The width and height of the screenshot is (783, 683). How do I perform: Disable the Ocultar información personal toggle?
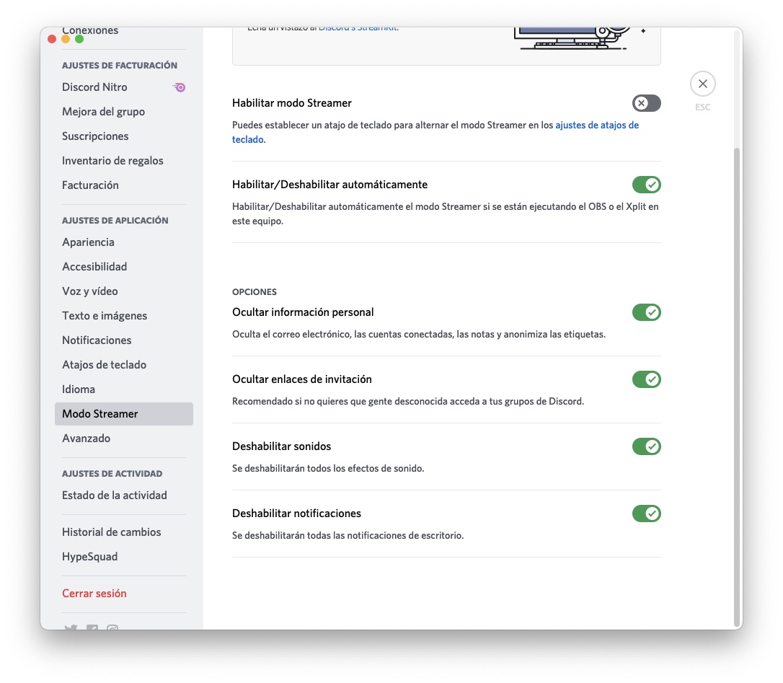[646, 313]
